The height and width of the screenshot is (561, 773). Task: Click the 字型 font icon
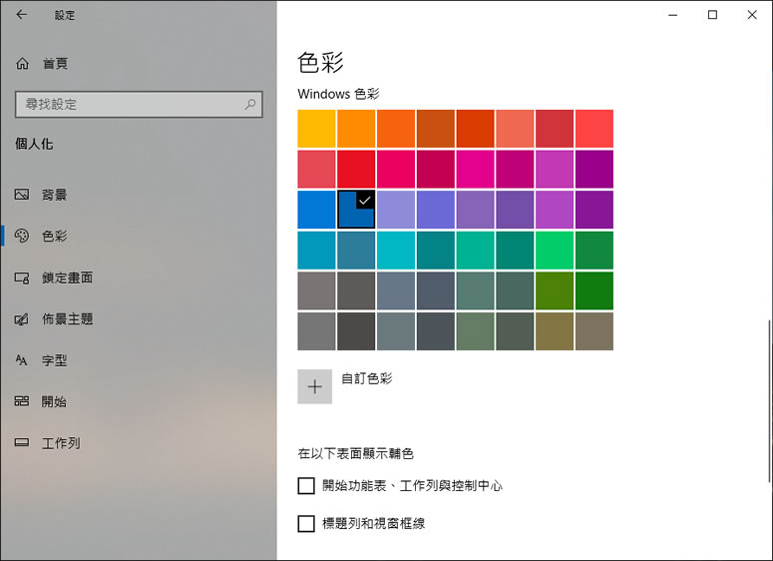point(21,360)
